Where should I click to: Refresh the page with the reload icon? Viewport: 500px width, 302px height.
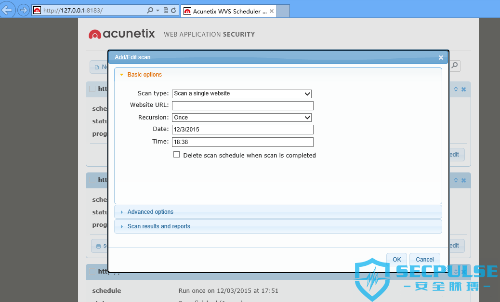point(173,10)
